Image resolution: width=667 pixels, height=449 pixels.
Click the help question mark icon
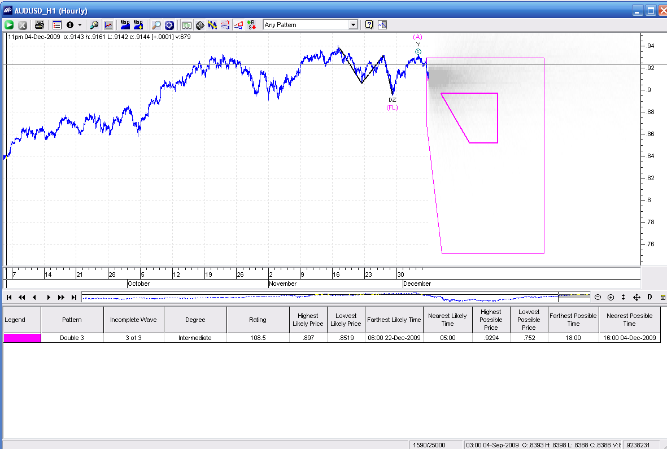[369, 25]
